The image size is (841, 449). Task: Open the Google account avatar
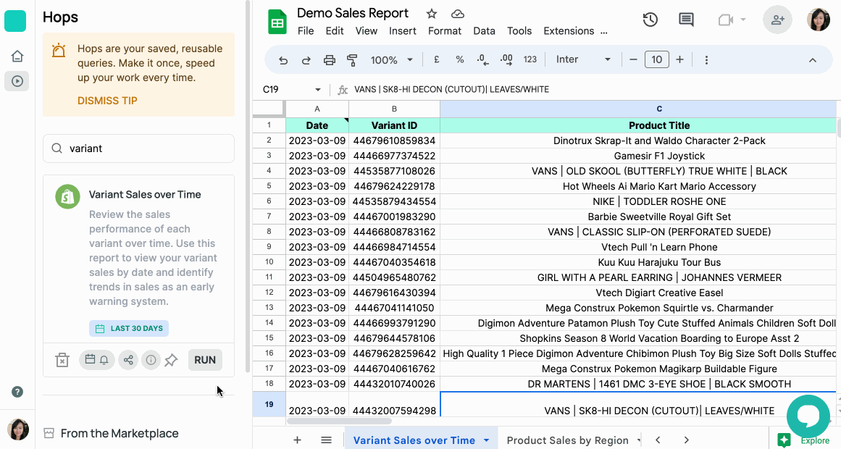[819, 20]
